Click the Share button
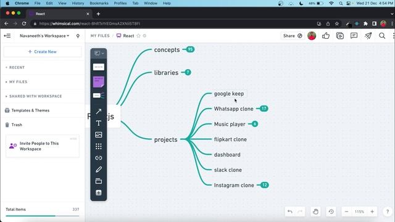 pos(292,36)
